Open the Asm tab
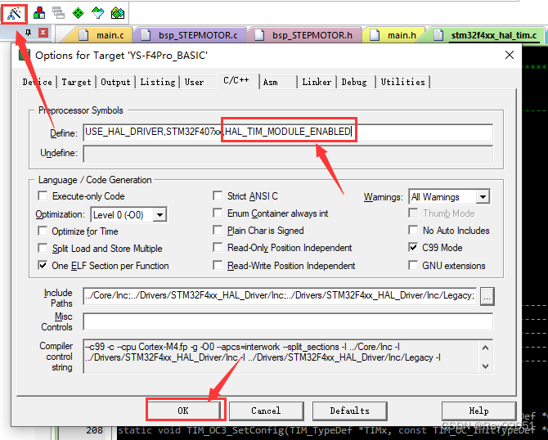Viewport: 548px width, 440px height. pos(278,82)
